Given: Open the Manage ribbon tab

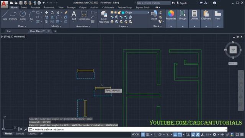Looking at the screenshot, I should coord(71,7).
